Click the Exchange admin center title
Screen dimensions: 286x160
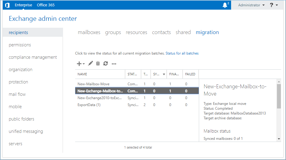point(43,19)
